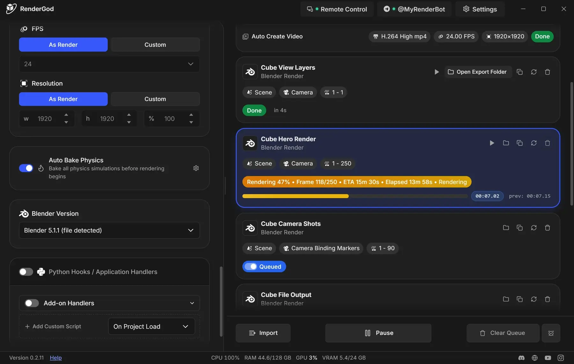Increase the resolution width stepper
Screen dimensions: 574x364
tap(66, 115)
